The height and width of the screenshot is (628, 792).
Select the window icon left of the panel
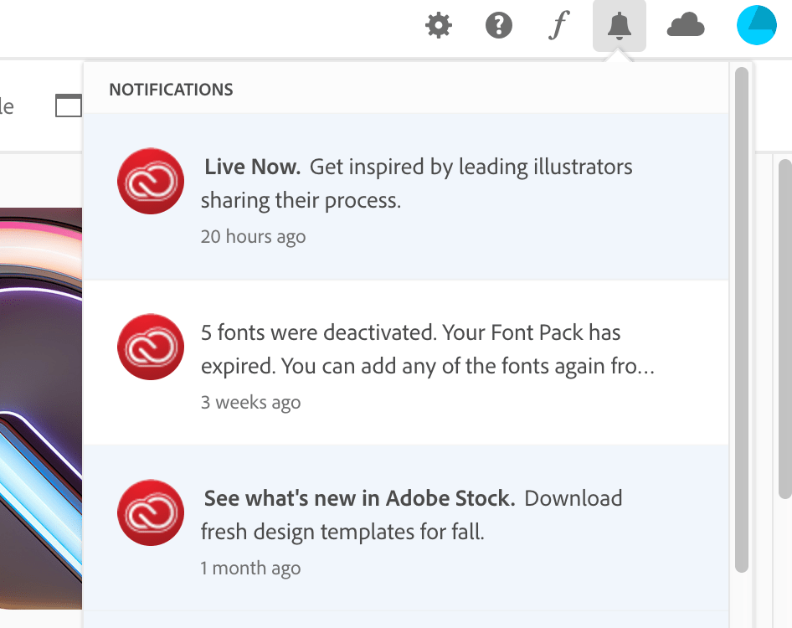[69, 106]
